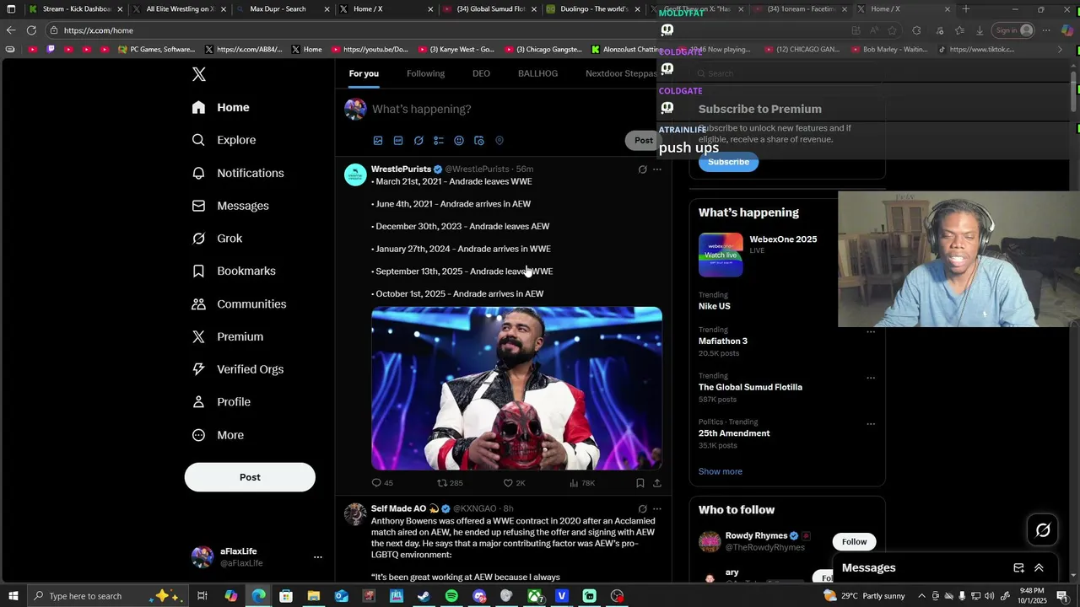Open Messages in the sidebar
Viewport: 1080px width, 607px height.
(229, 206)
